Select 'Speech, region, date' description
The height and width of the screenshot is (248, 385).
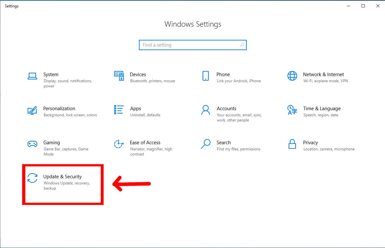pyautogui.click(x=321, y=115)
